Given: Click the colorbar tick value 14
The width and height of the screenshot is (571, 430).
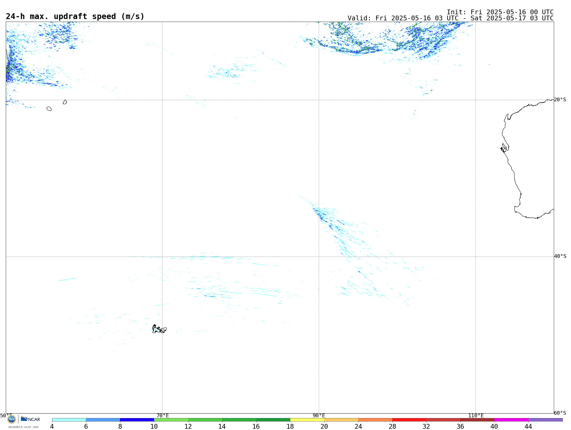Looking at the screenshot, I should [222, 427].
